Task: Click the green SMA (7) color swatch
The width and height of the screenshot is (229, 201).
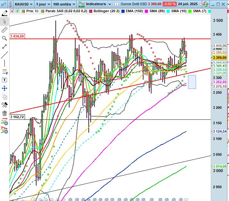Action: [x=190, y=11]
